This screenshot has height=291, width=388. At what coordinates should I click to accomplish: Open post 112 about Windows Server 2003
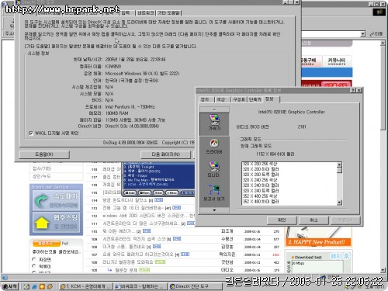pyautogui.click(x=149, y=216)
